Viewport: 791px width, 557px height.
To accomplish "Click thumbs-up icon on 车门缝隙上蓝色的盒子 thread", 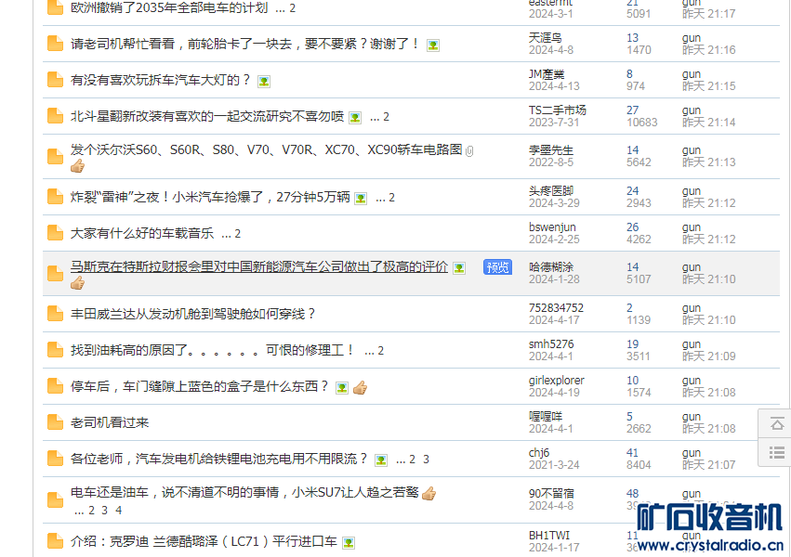I will 361,388.
